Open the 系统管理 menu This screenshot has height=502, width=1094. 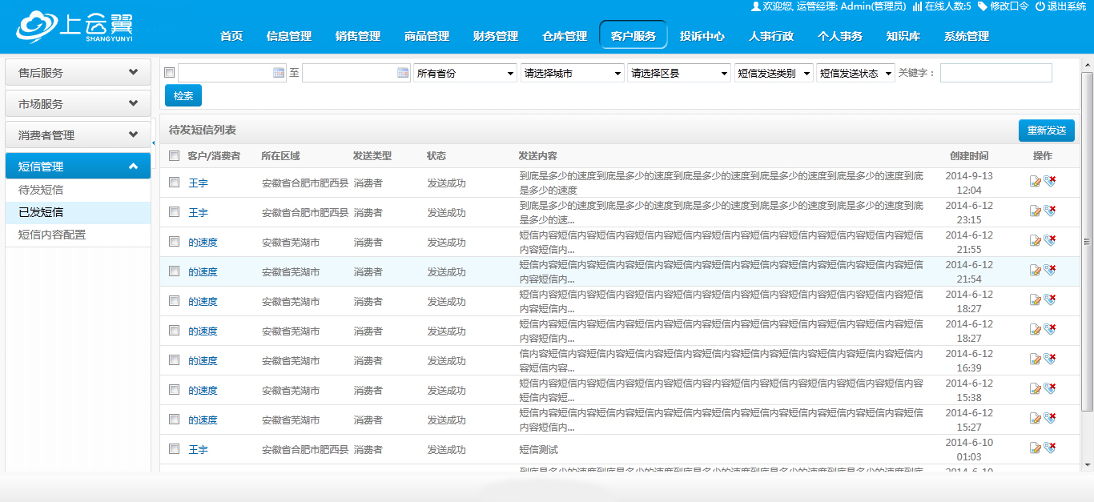[x=967, y=36]
